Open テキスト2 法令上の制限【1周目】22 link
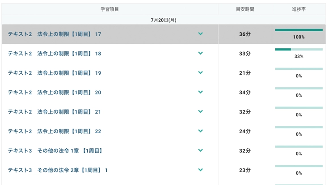This screenshot has width=329, height=185. click(x=55, y=131)
